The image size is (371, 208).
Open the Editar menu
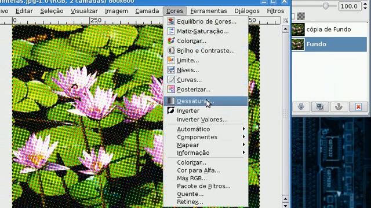[24, 11]
